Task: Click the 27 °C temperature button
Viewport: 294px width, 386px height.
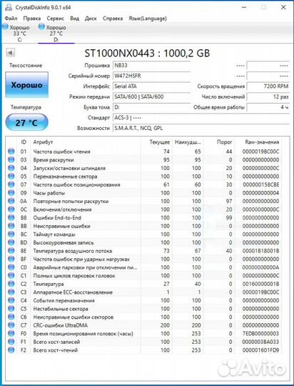Action: coord(26,122)
